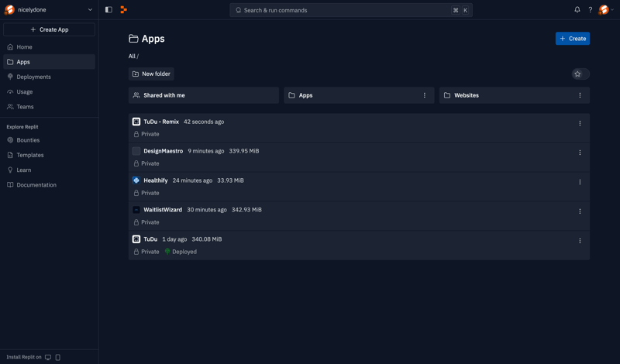Open user avatar menu at top right
The height and width of the screenshot is (364, 620).
click(x=606, y=10)
